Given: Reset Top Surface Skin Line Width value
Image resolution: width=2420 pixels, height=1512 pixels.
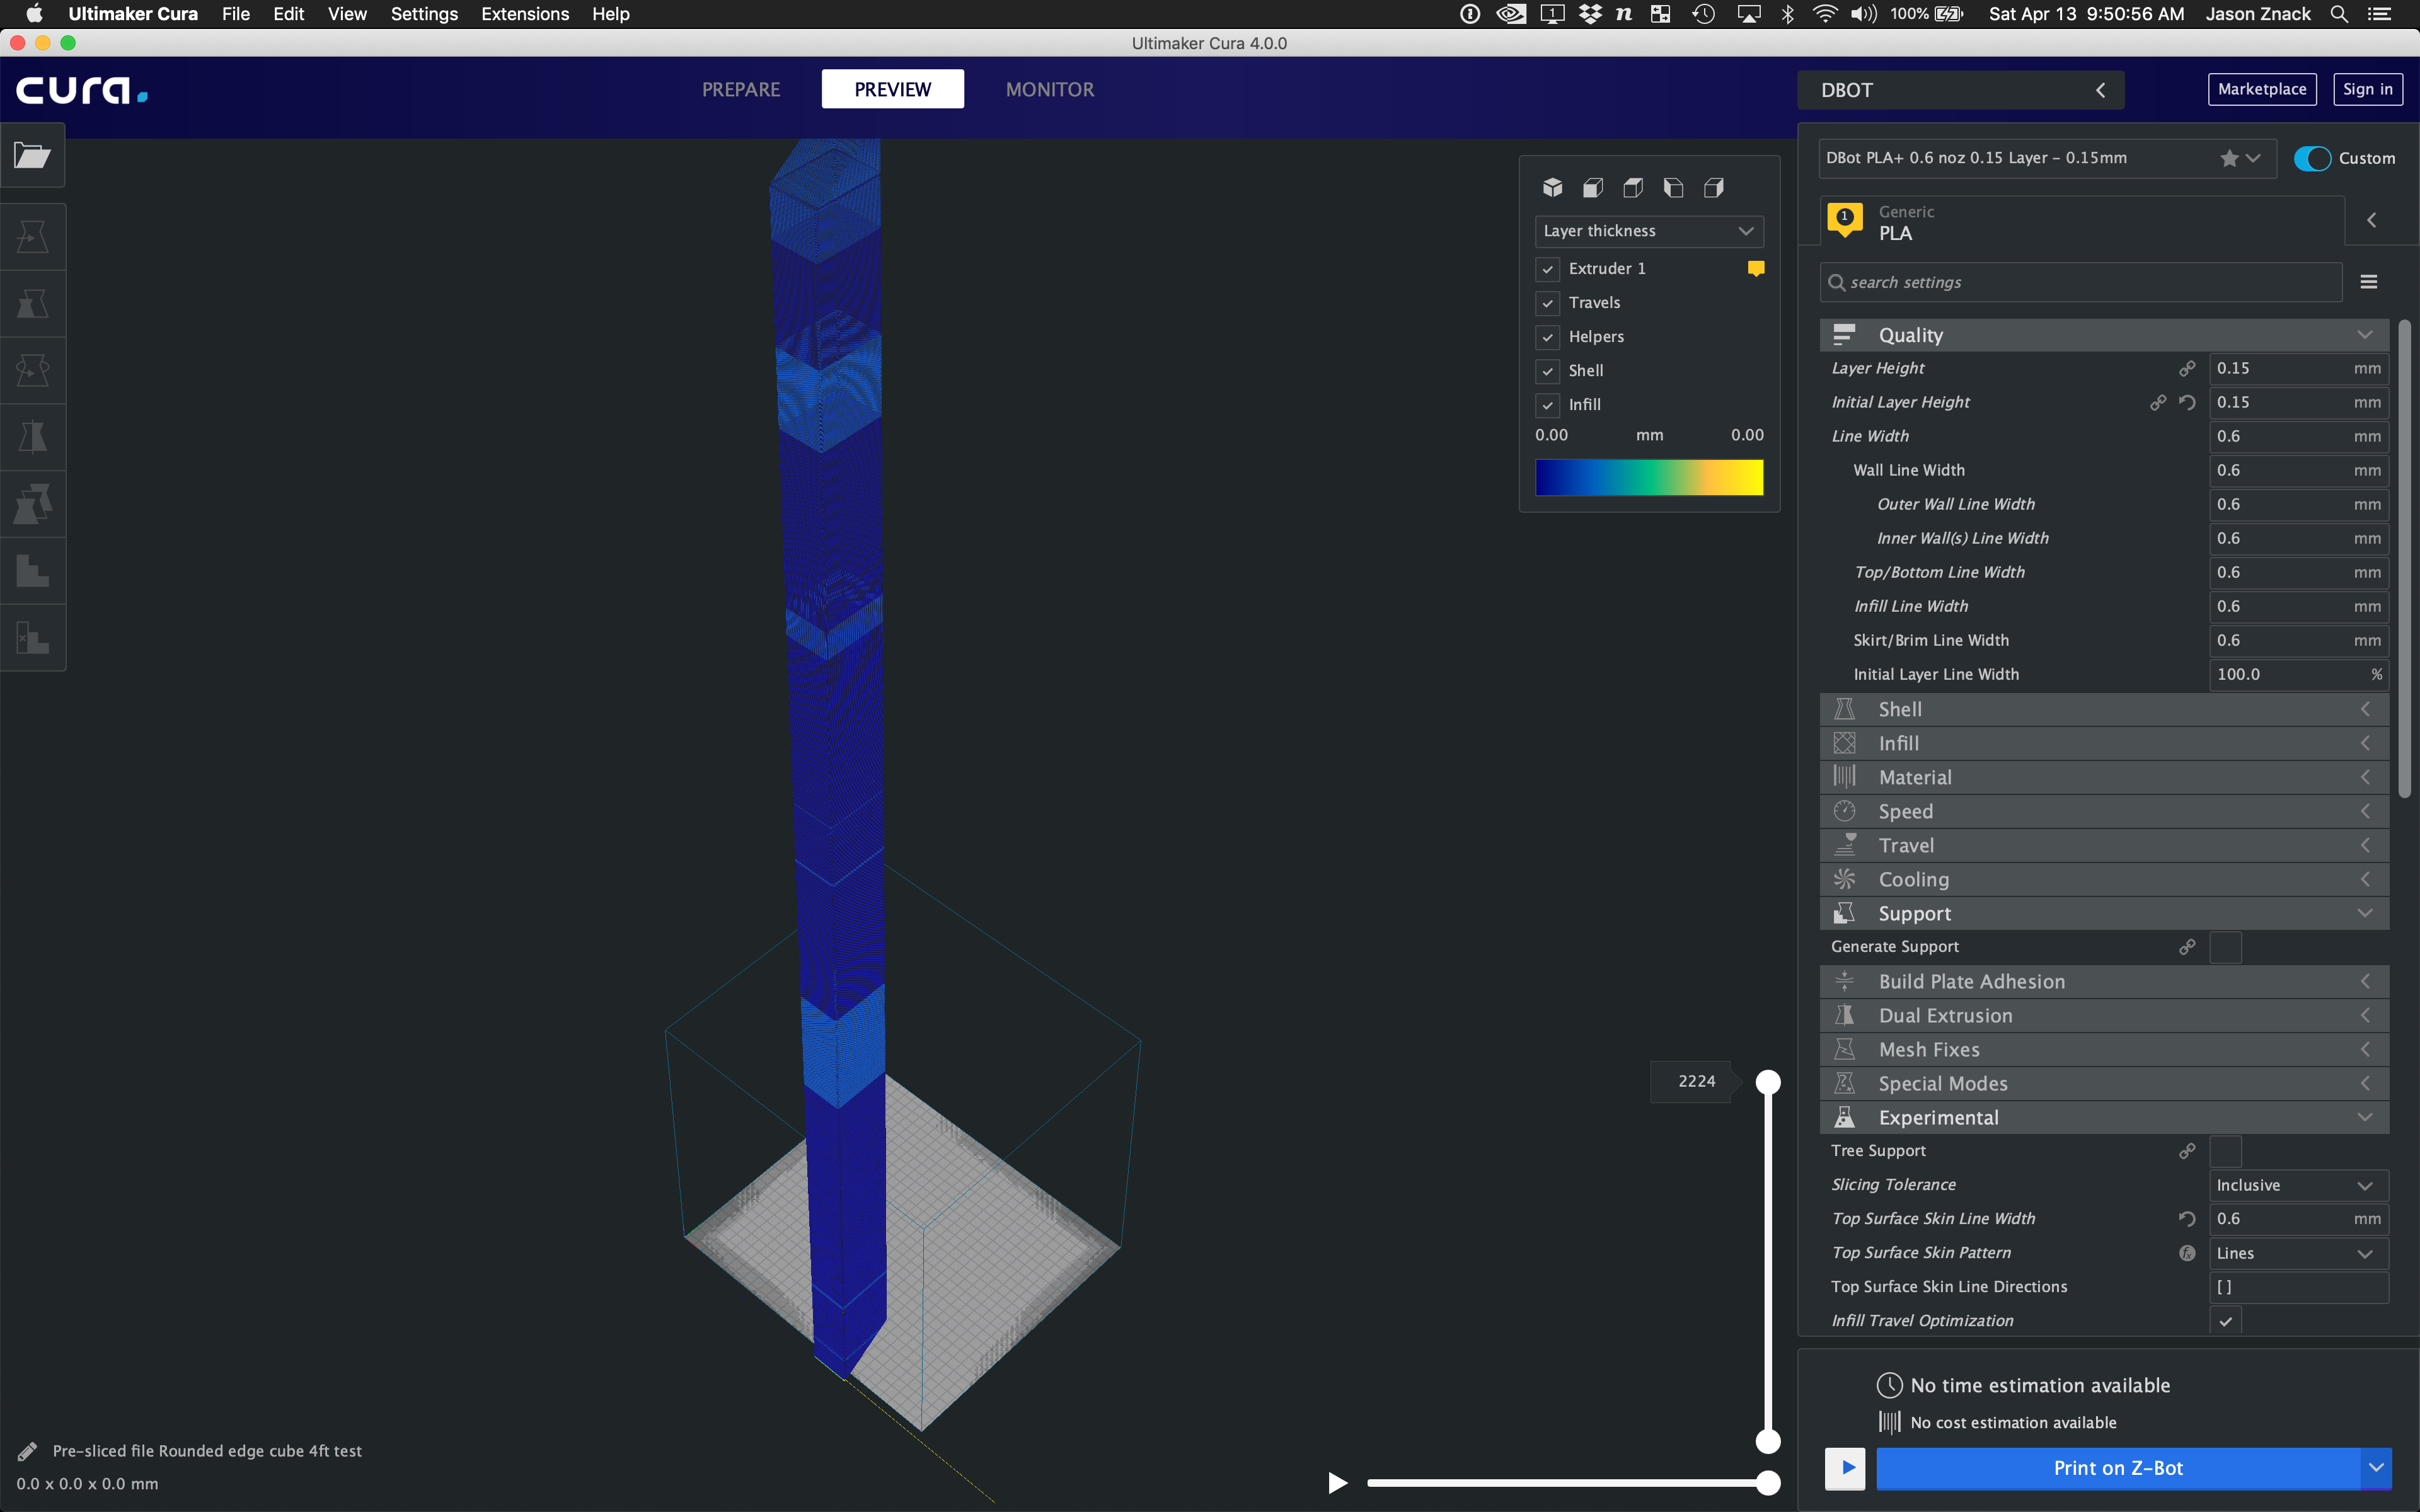Looking at the screenshot, I should pos(2187,1218).
